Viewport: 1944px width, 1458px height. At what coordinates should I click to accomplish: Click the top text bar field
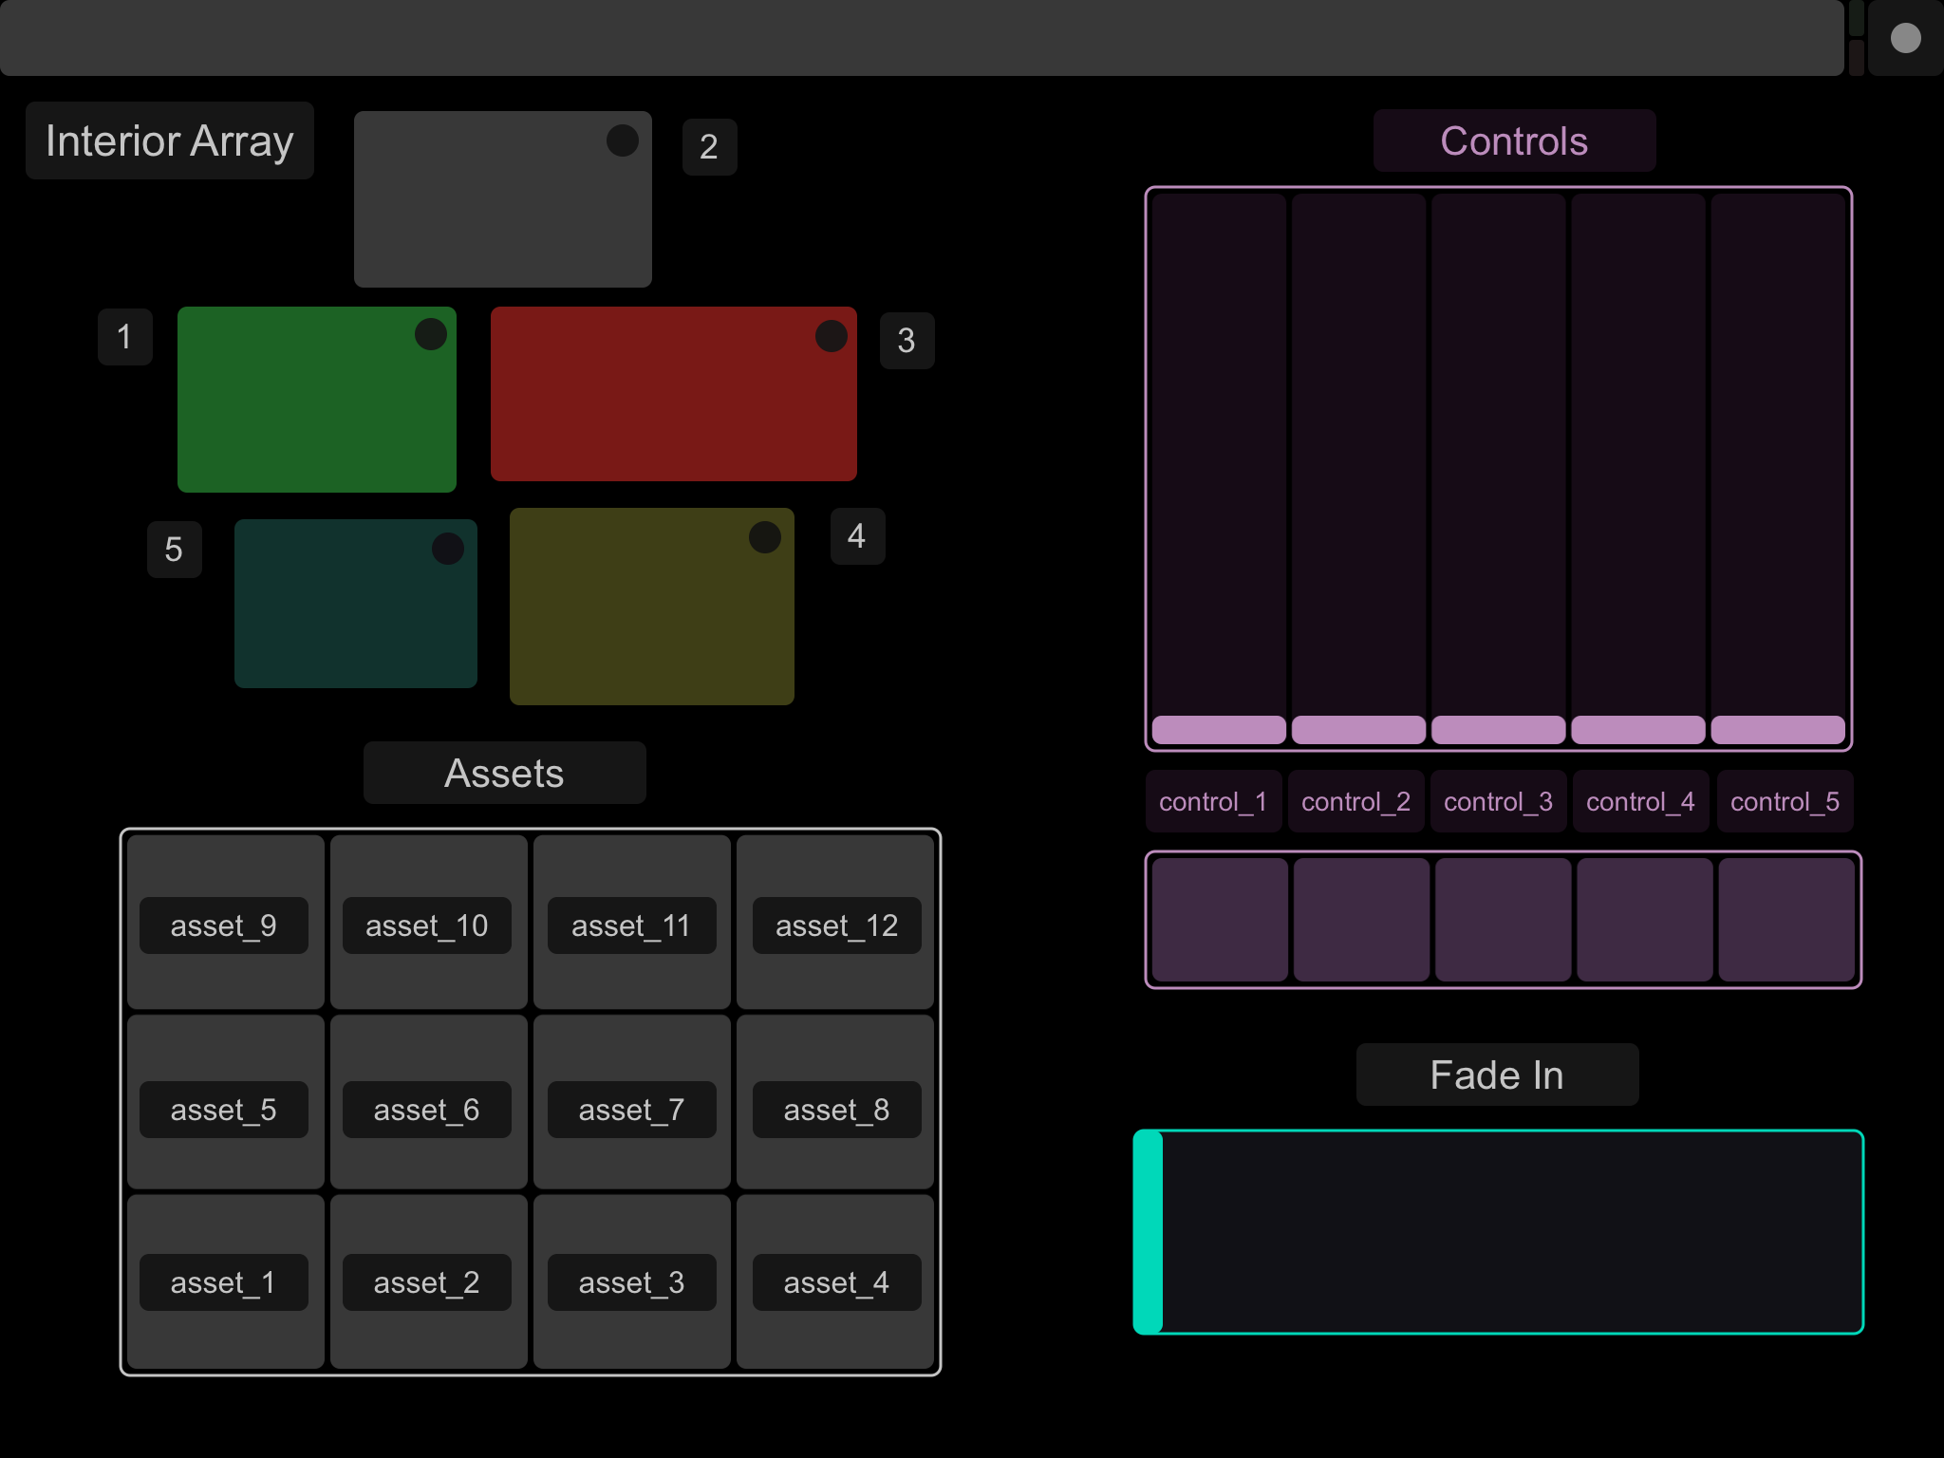coord(921,38)
